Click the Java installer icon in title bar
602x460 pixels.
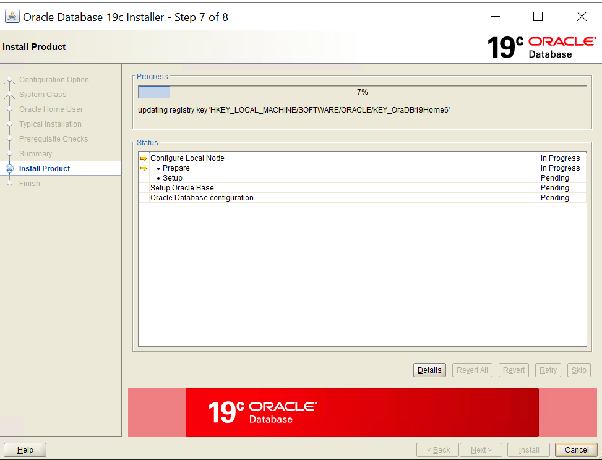12,17
